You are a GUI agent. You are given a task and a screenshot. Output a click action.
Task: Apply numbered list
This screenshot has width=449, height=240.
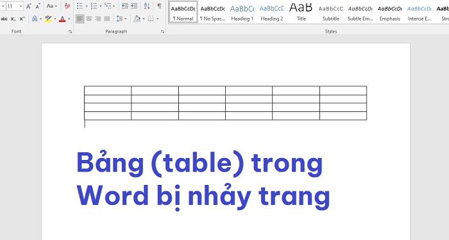tap(94, 6)
